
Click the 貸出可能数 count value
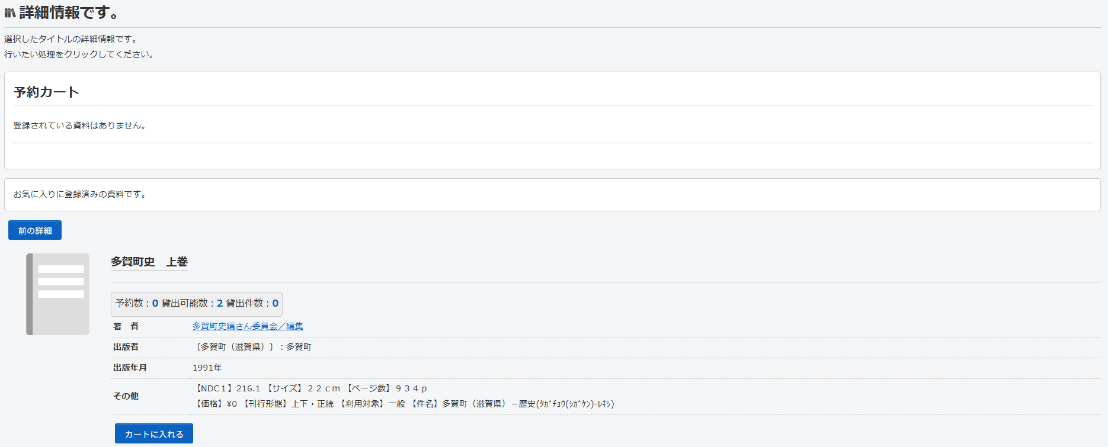[220, 303]
